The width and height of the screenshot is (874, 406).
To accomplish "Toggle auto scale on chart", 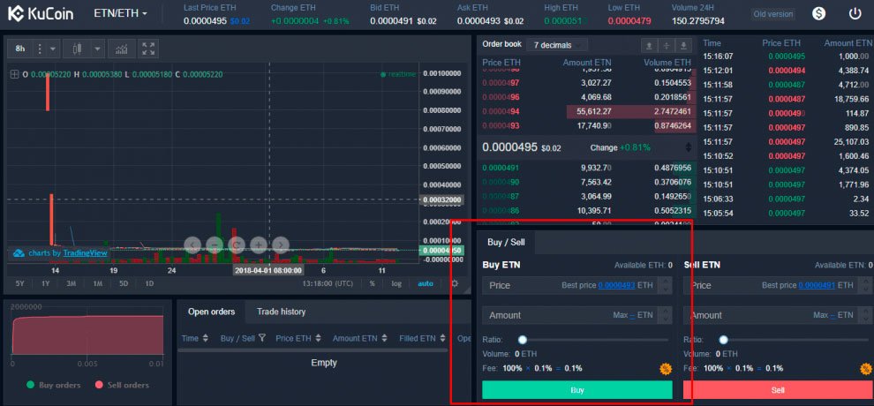I will (426, 283).
